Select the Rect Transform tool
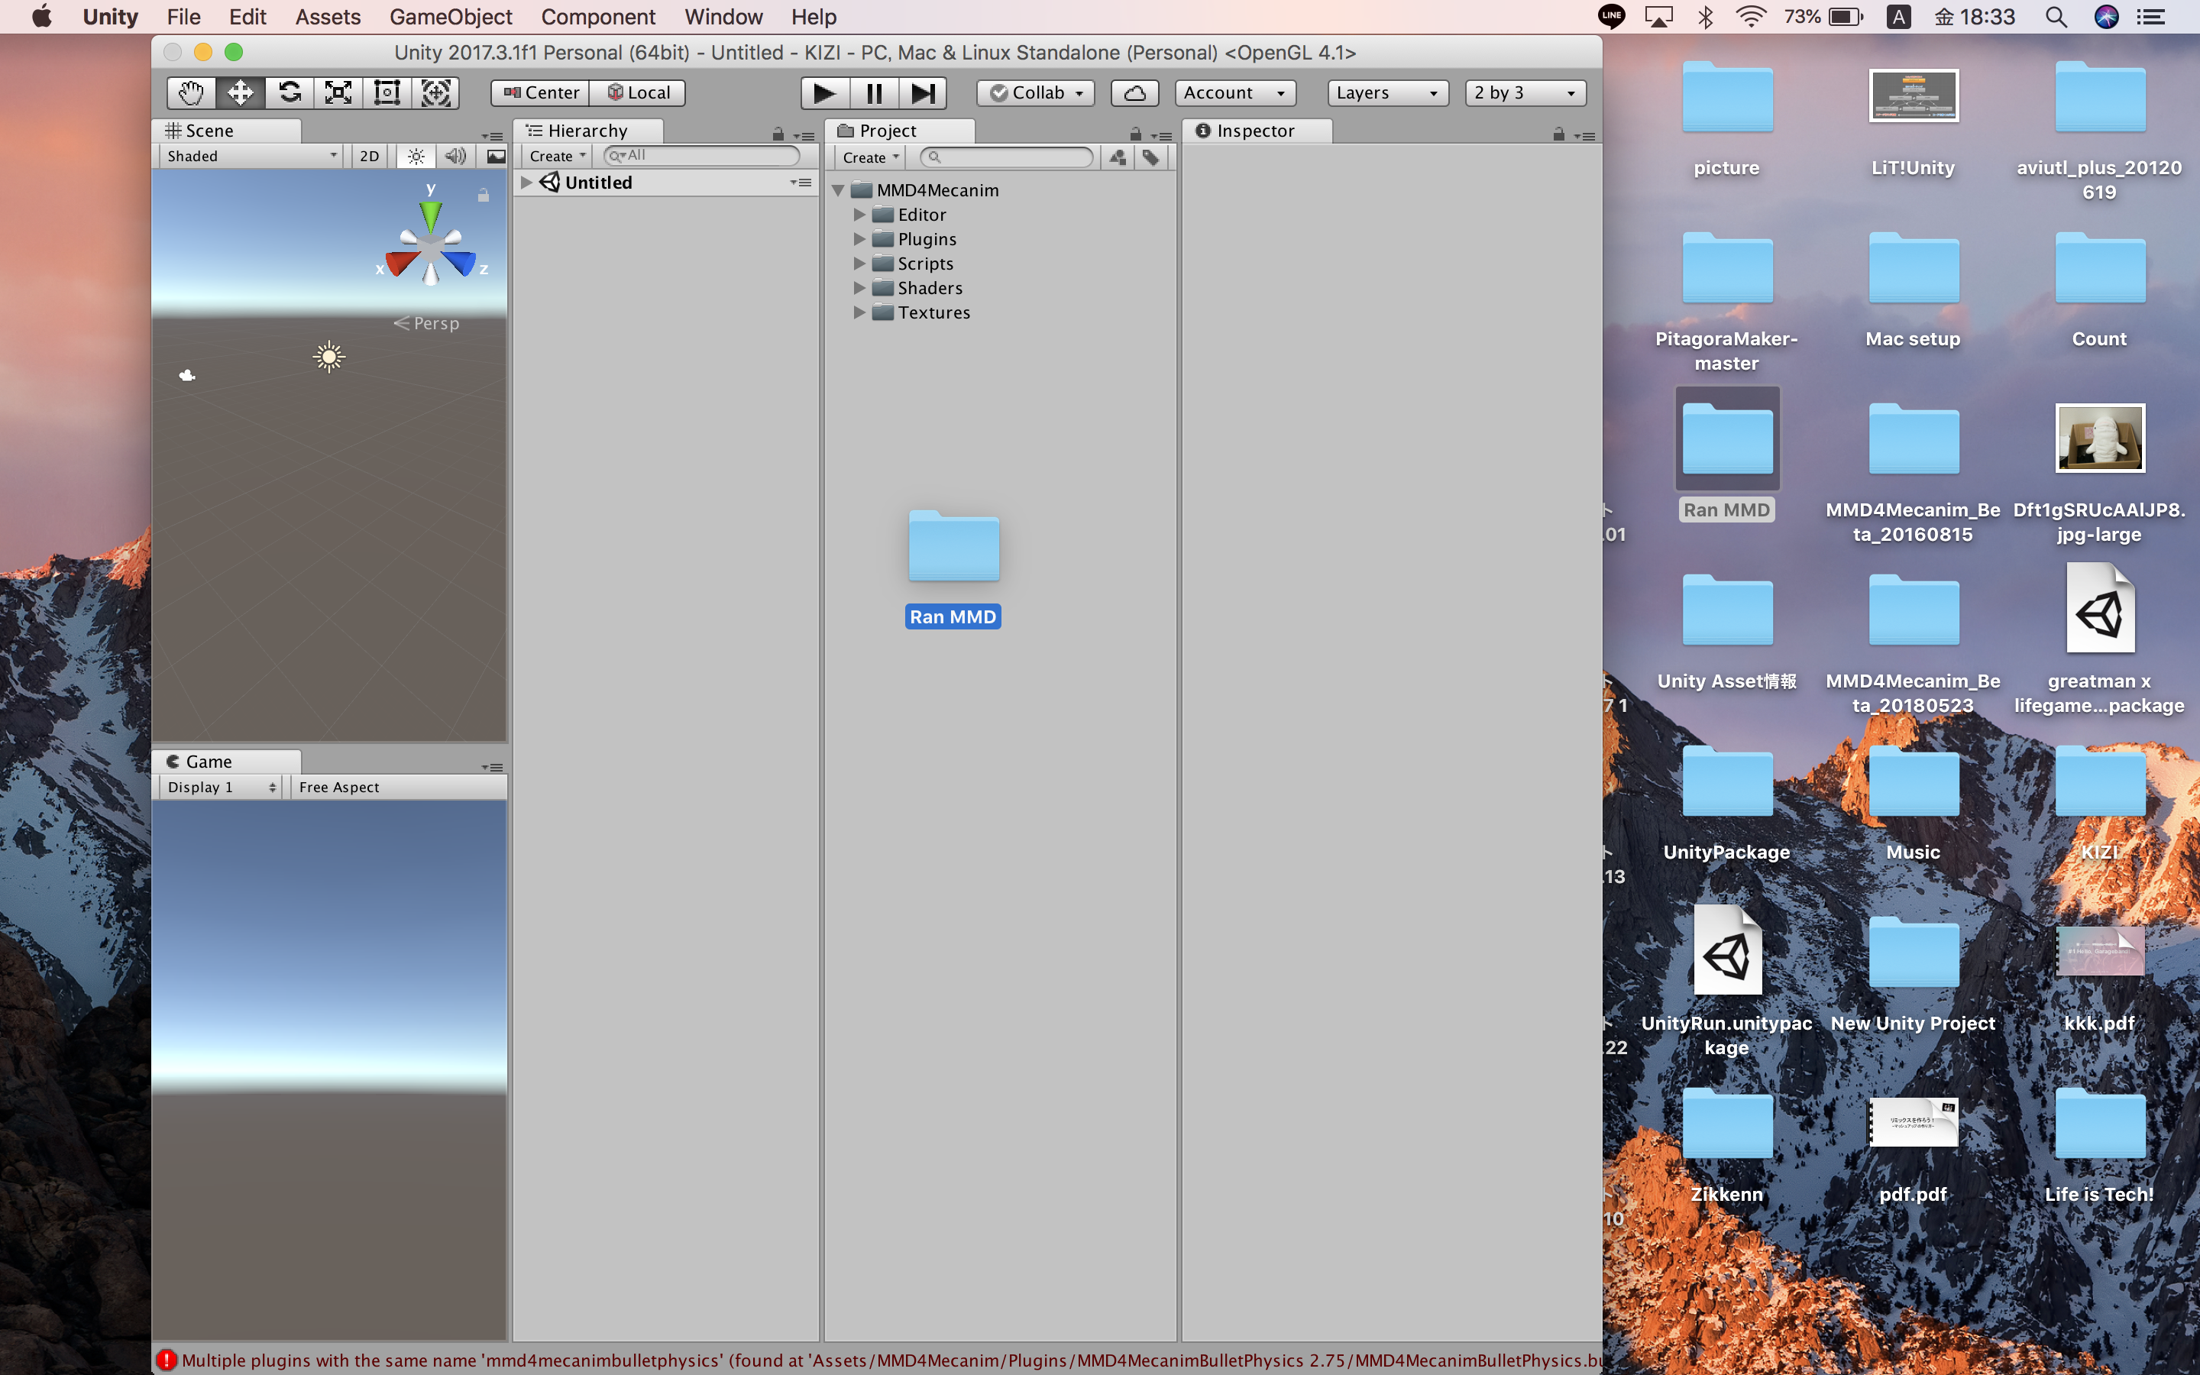This screenshot has width=2200, height=1375. point(387,92)
